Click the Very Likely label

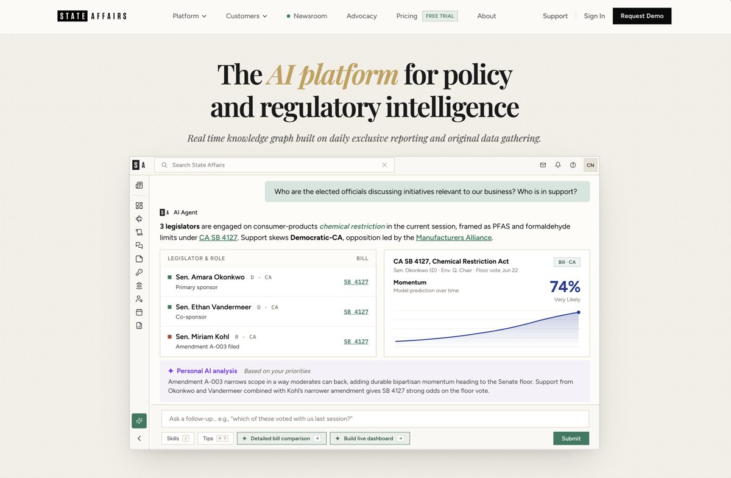click(x=567, y=300)
